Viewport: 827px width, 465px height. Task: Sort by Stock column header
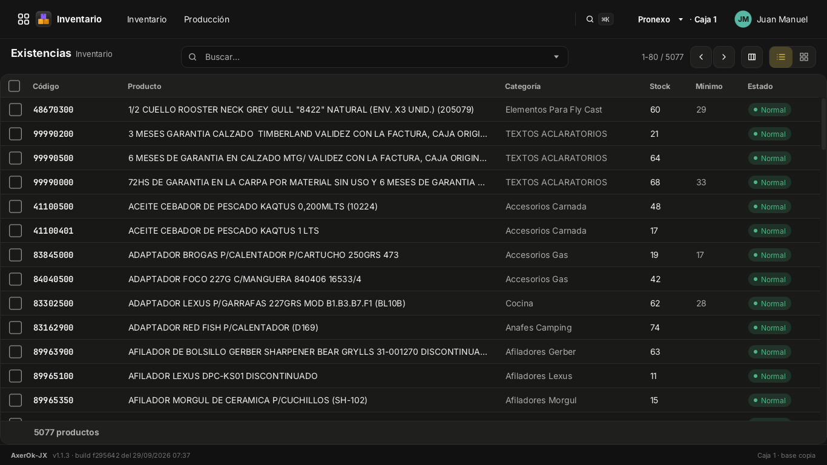pos(660,87)
